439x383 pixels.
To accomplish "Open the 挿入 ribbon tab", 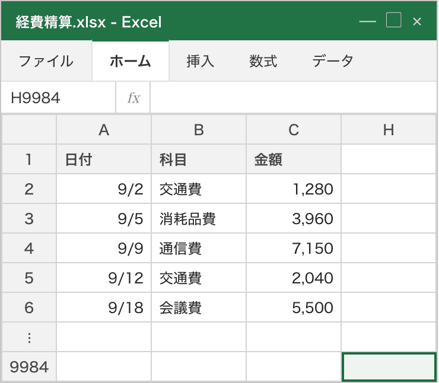I will coord(201,61).
